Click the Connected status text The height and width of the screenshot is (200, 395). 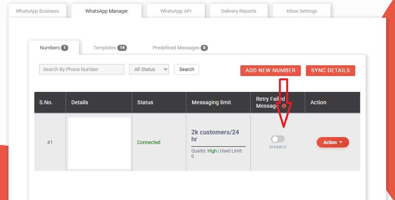149,142
